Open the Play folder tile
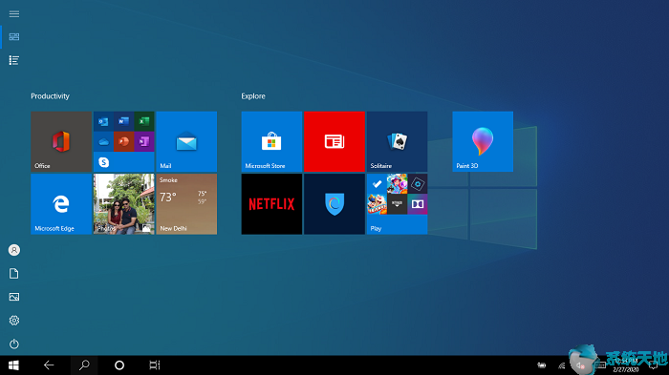 398,203
